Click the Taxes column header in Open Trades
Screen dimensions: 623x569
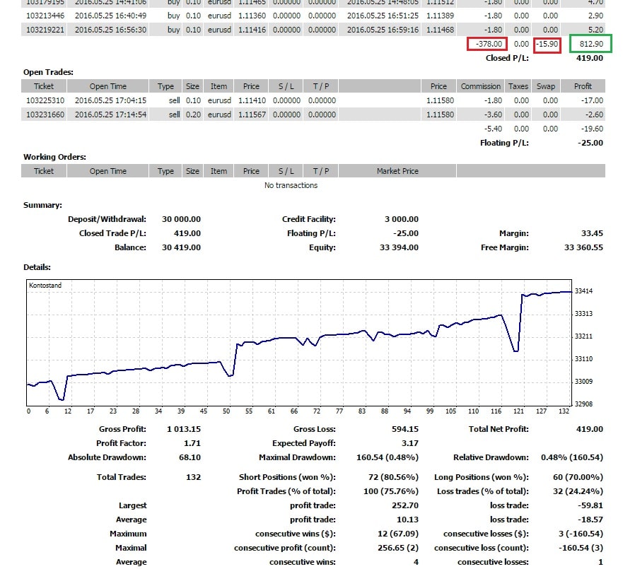pyautogui.click(x=518, y=86)
